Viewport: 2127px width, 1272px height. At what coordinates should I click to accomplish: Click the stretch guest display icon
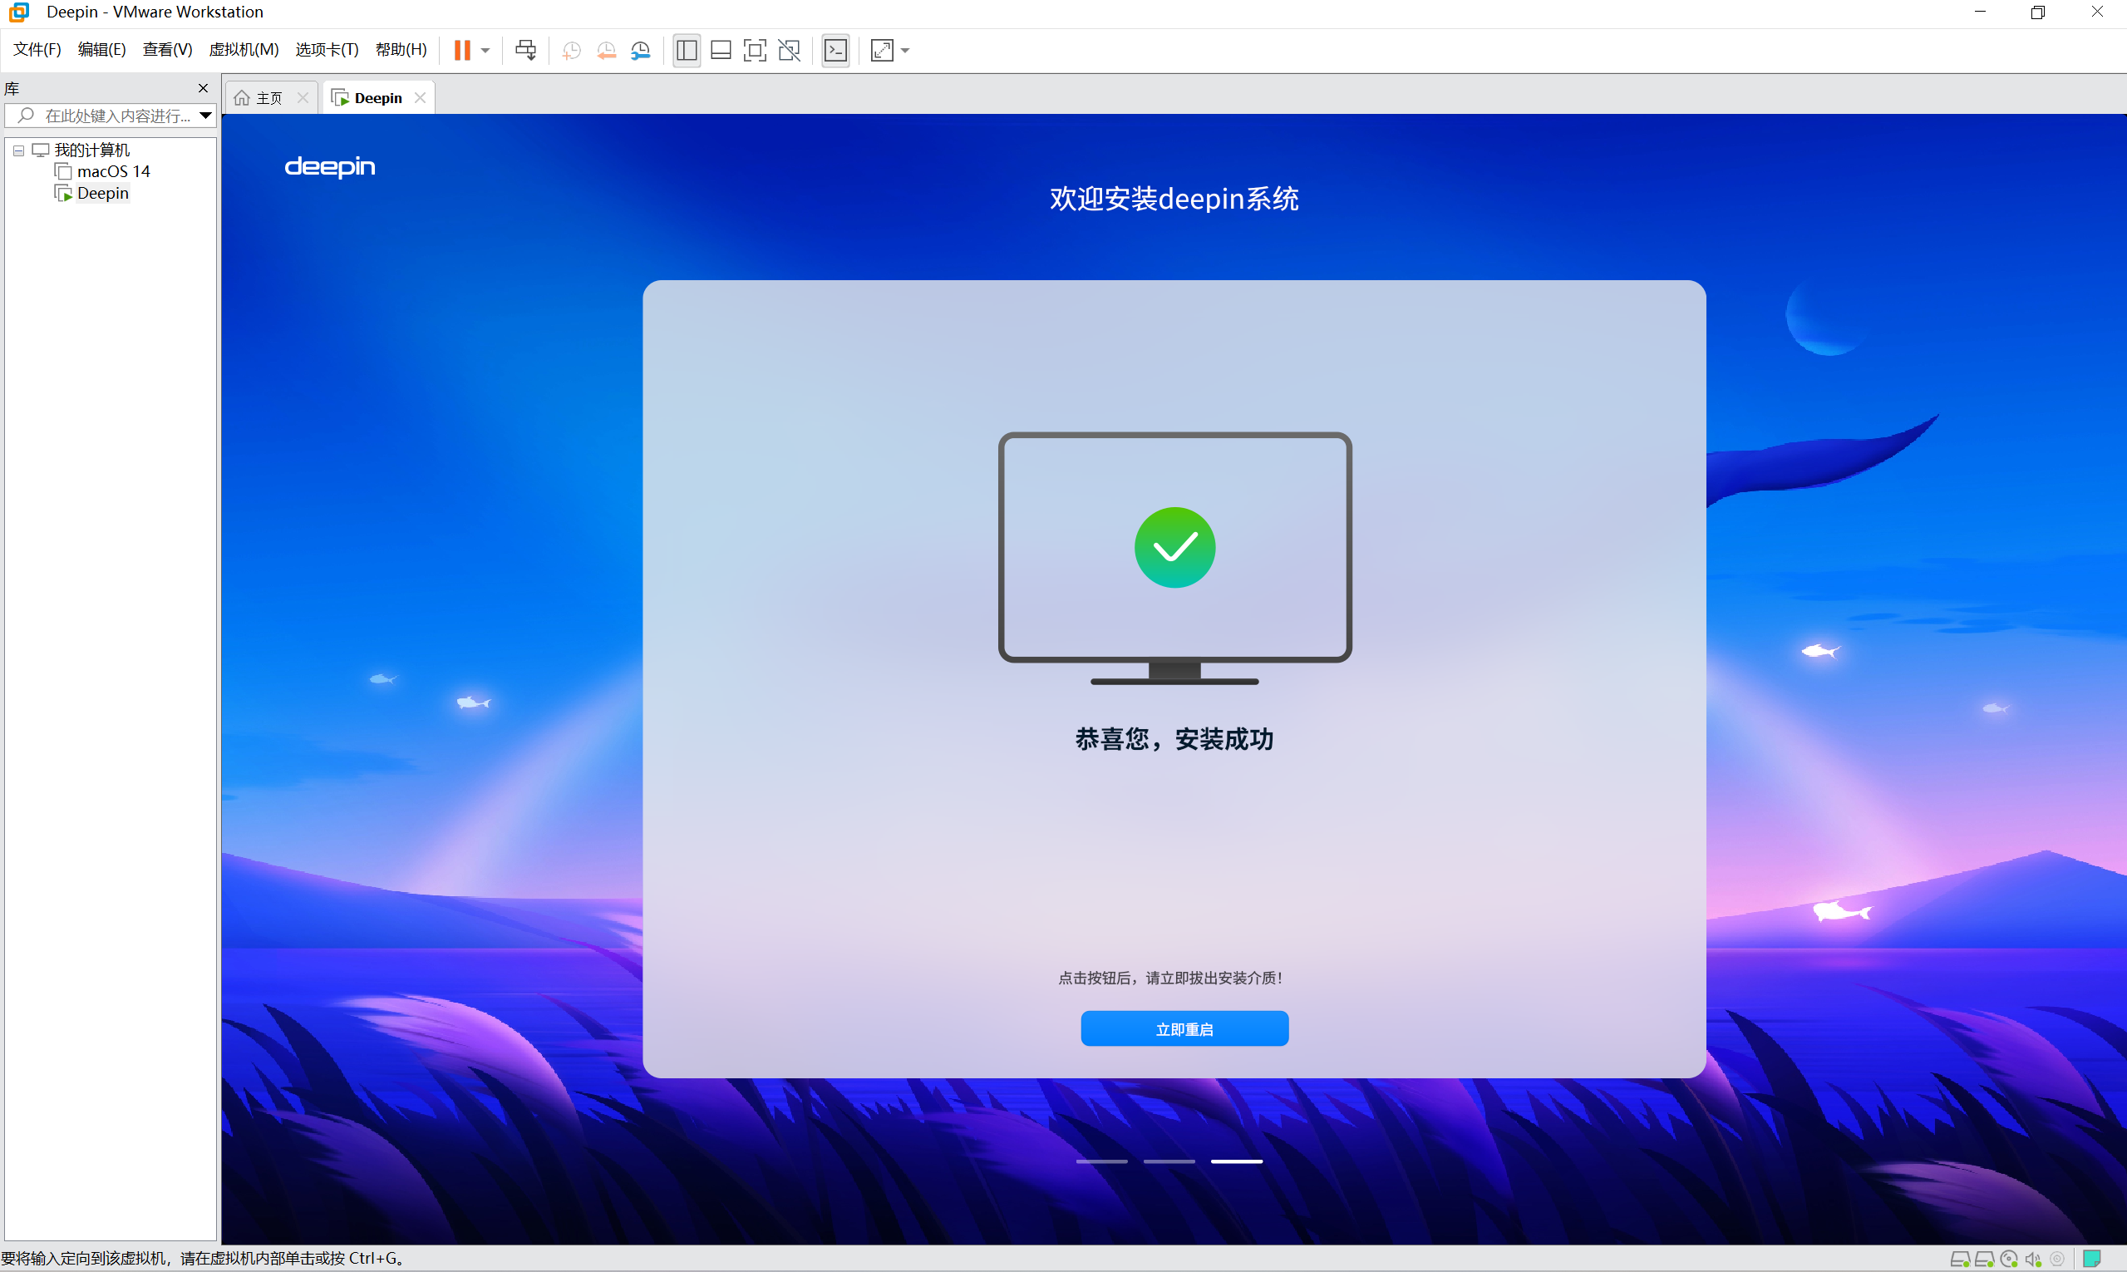tap(882, 50)
